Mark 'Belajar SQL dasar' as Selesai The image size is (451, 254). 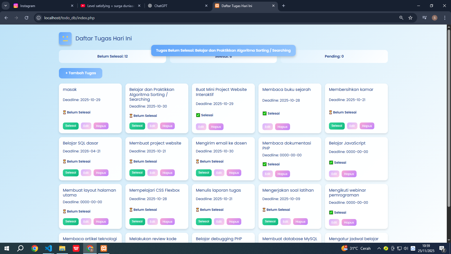click(70, 173)
